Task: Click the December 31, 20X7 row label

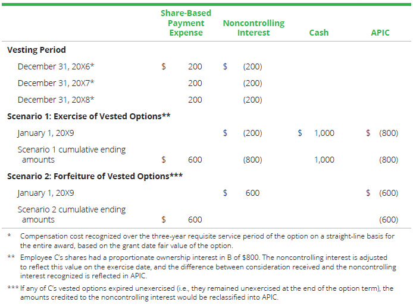Action: [x=55, y=83]
